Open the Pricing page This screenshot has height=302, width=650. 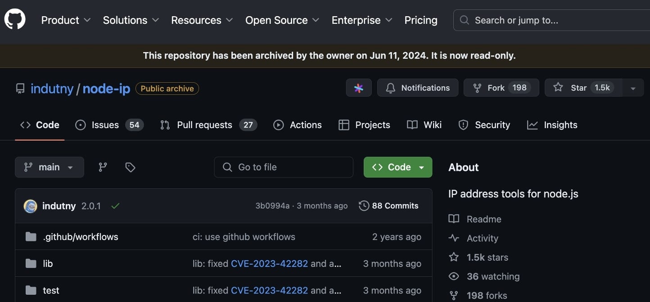421,20
